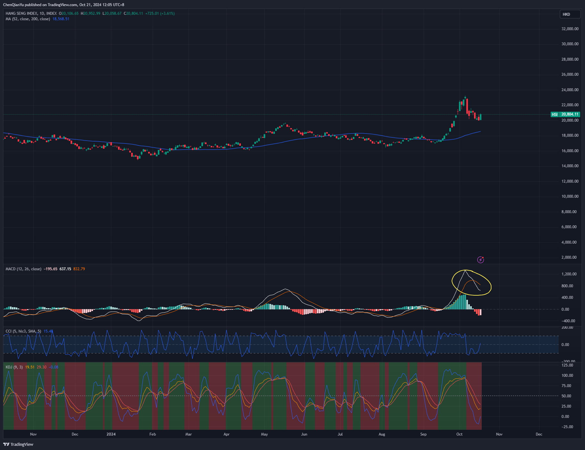This screenshot has height=450, width=585.
Task: Click the KDJ value 19.51
Action: (30, 367)
